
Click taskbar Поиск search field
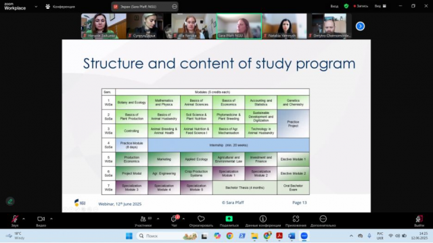(168, 236)
